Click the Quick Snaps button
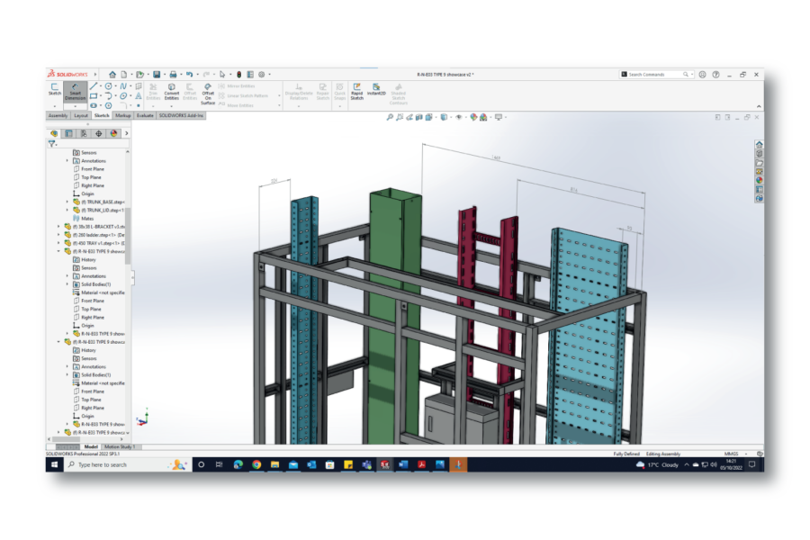The width and height of the screenshot is (810, 540). tap(339, 92)
